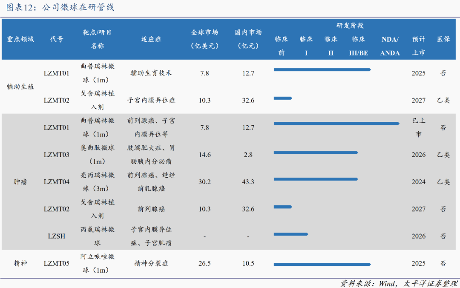Select the 肿瘤 category cell
Screen dimensions: 460x288
pos(20,182)
